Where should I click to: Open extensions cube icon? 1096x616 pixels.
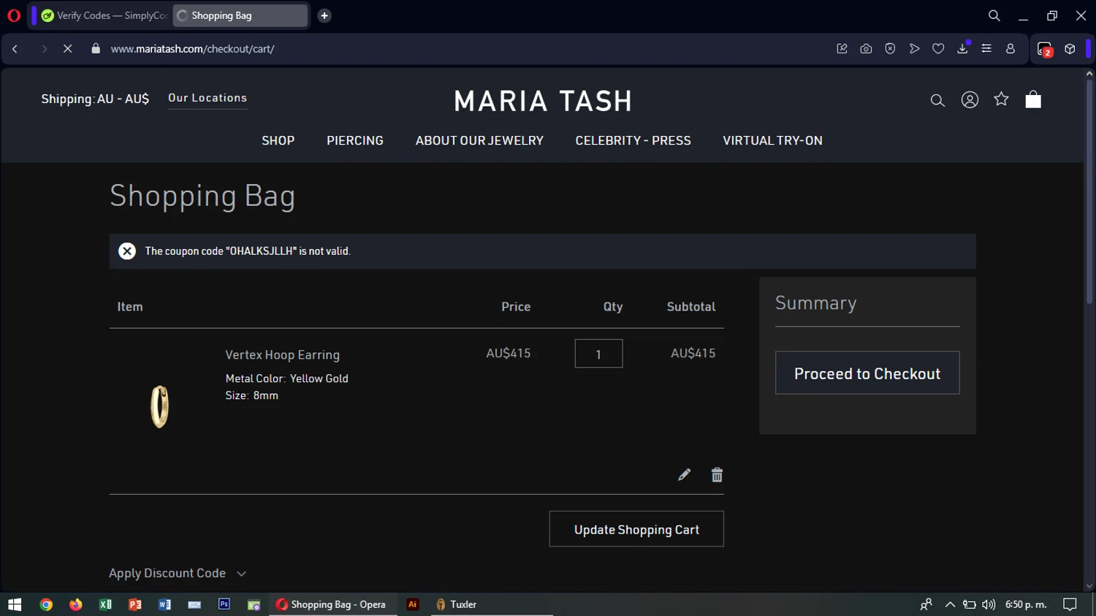1070,49
